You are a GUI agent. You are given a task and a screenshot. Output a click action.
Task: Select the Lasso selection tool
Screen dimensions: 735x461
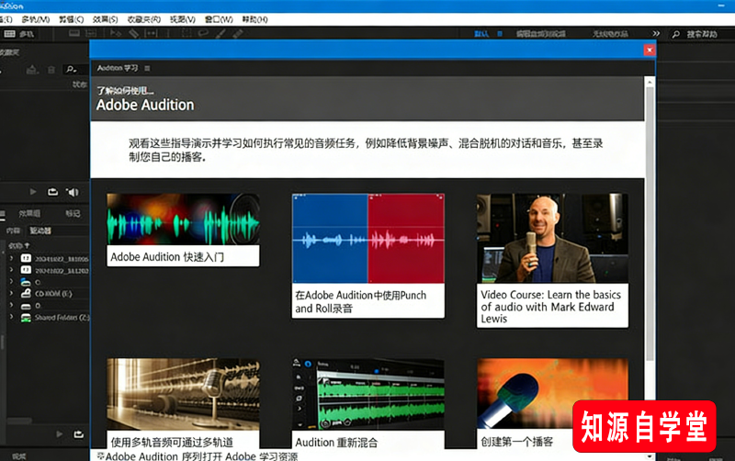click(x=204, y=34)
